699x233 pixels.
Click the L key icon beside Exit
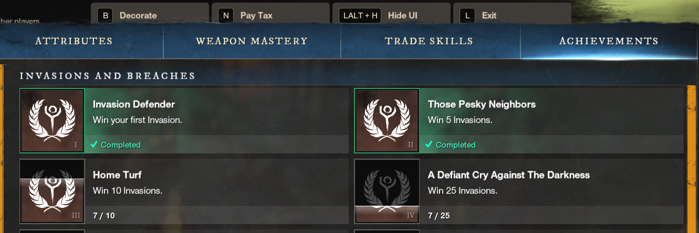(467, 16)
